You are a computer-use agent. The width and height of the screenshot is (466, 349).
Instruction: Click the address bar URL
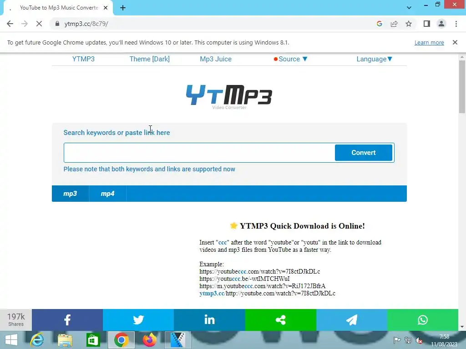[x=86, y=24]
